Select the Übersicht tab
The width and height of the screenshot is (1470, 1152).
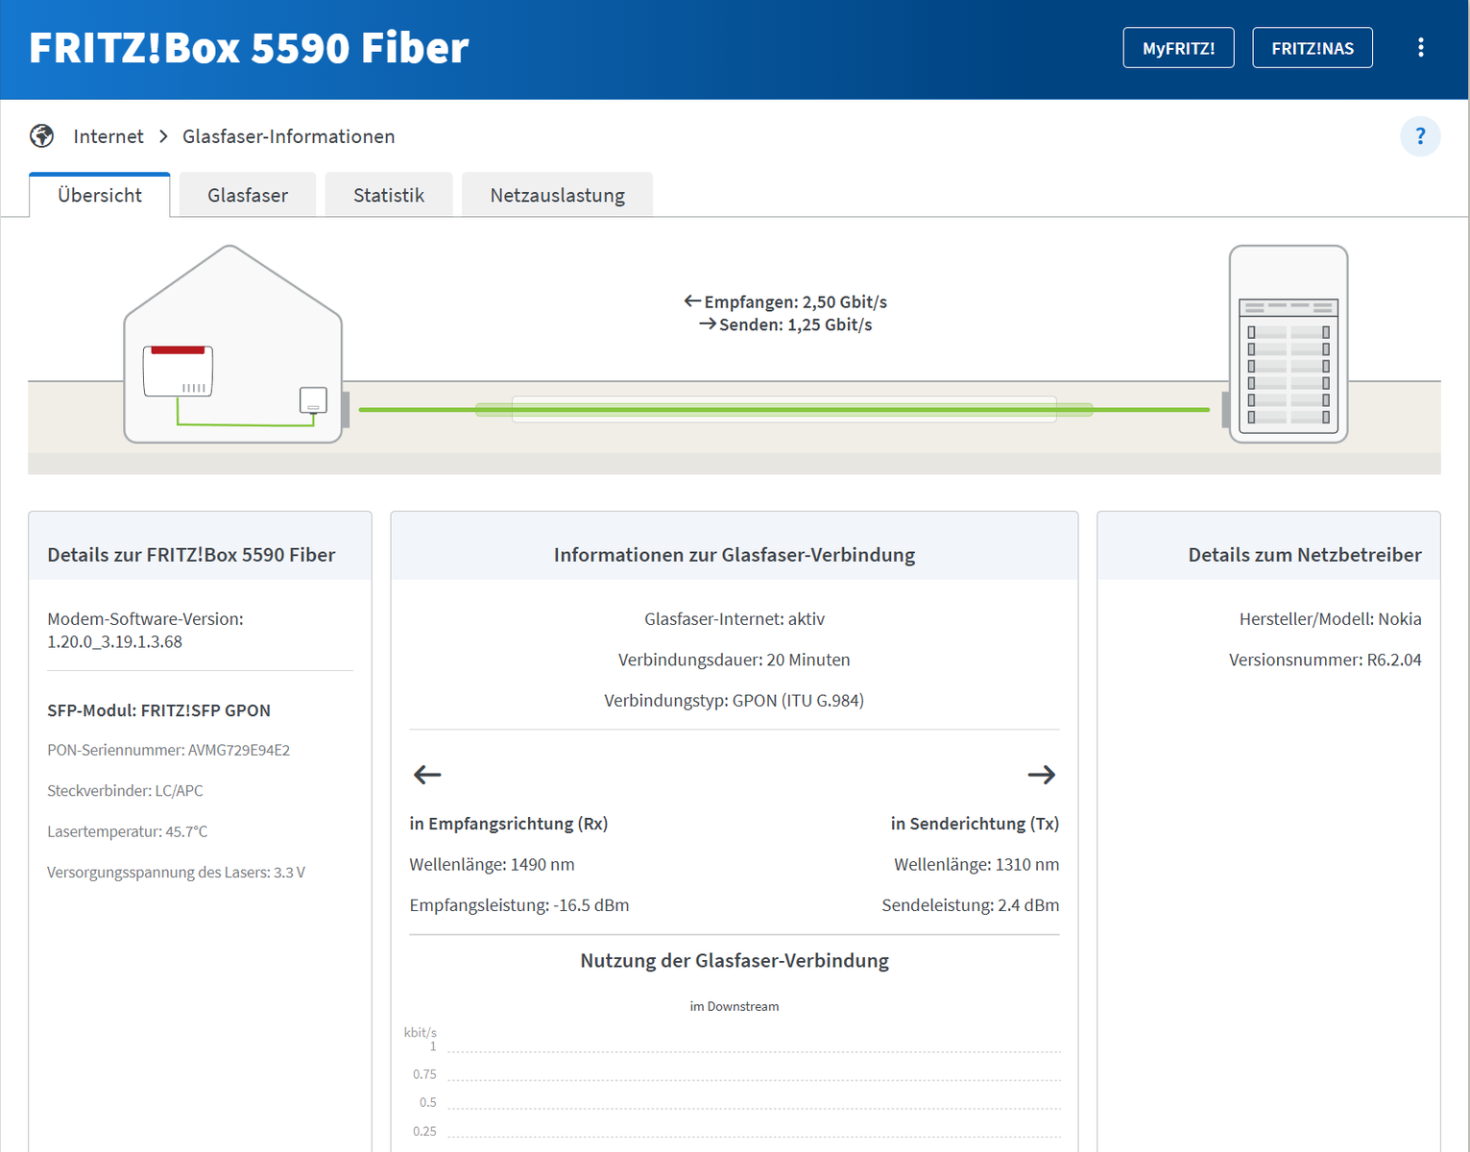(x=100, y=195)
